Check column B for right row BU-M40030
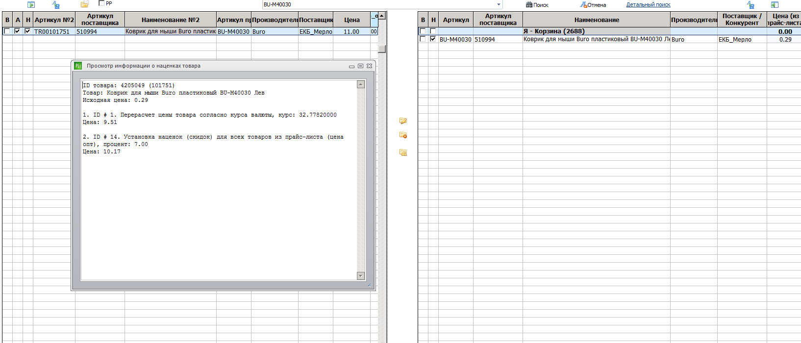The image size is (801, 343). click(x=423, y=39)
